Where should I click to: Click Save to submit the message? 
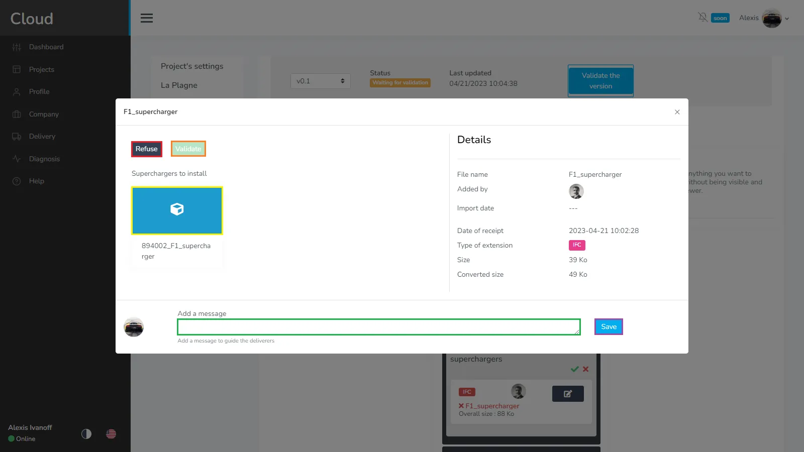coord(609,327)
